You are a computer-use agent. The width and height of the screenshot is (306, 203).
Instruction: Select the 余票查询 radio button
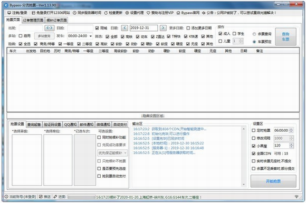[254, 34]
